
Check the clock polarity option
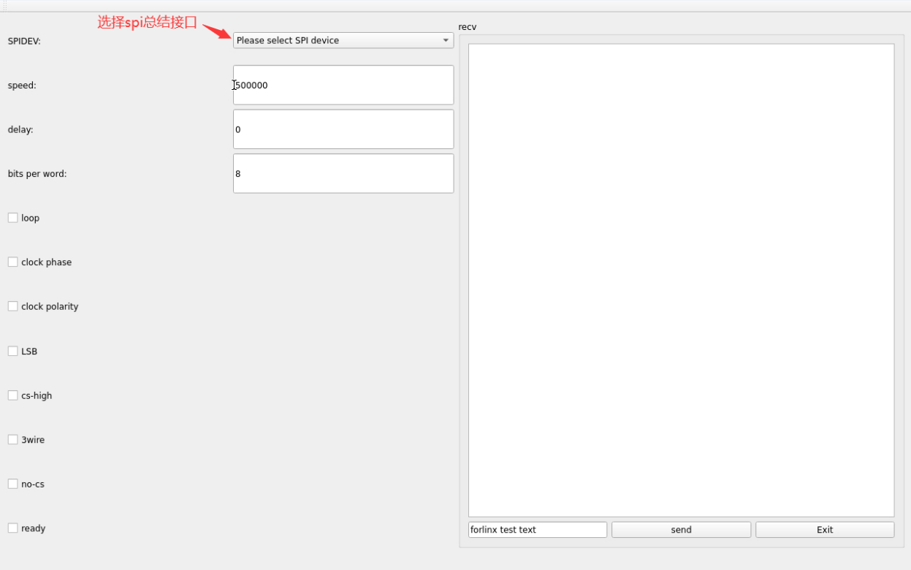tap(13, 306)
